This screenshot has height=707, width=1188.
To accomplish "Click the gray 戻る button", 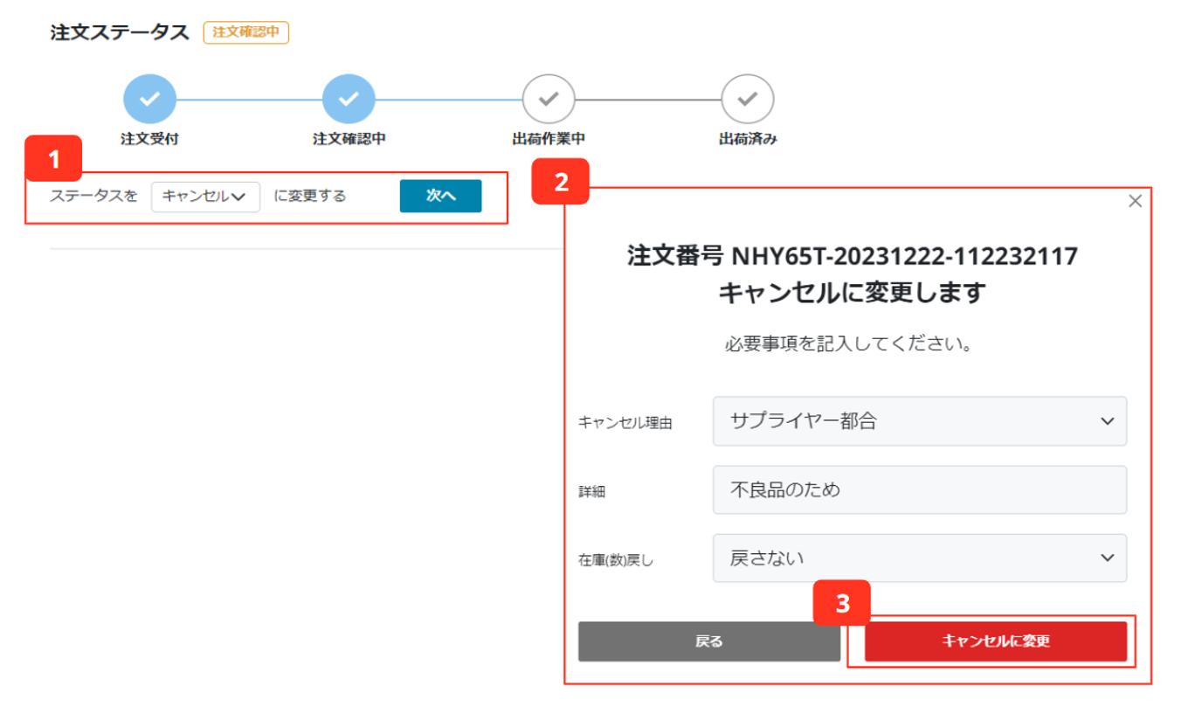I will 709,641.
